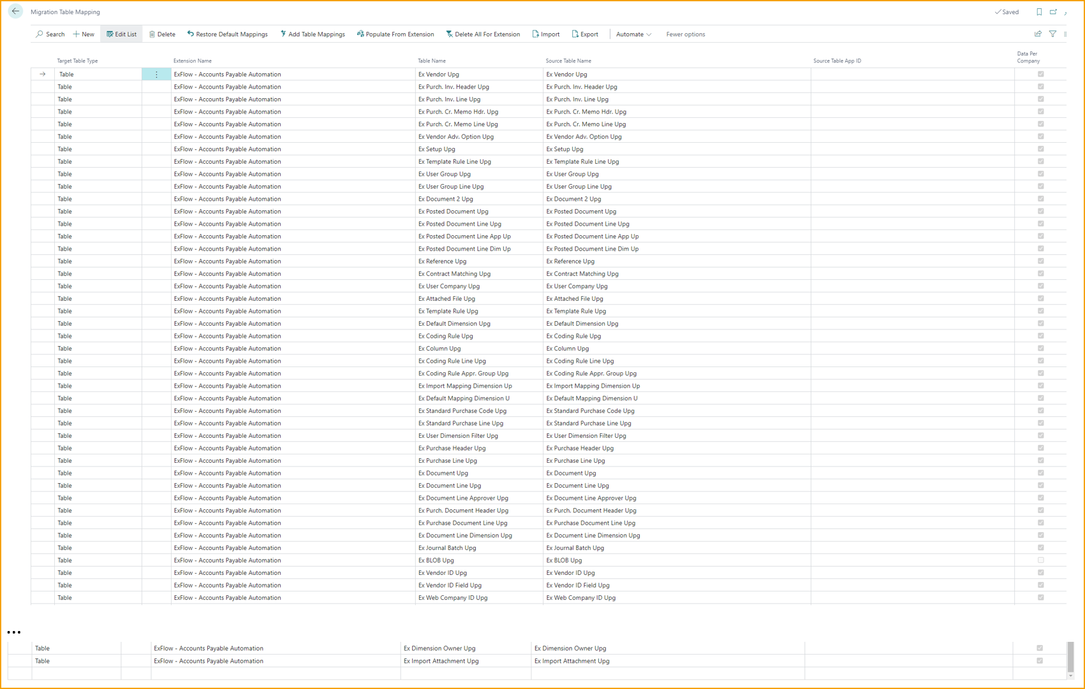Open the filter pane icon
Viewport: 1085px width, 689px height.
click(1052, 34)
